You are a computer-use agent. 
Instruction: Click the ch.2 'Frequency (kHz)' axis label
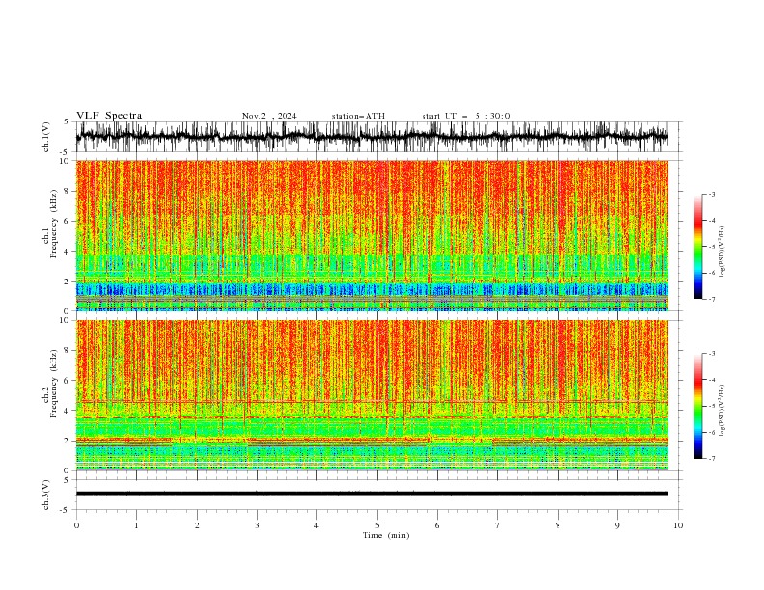[54, 384]
